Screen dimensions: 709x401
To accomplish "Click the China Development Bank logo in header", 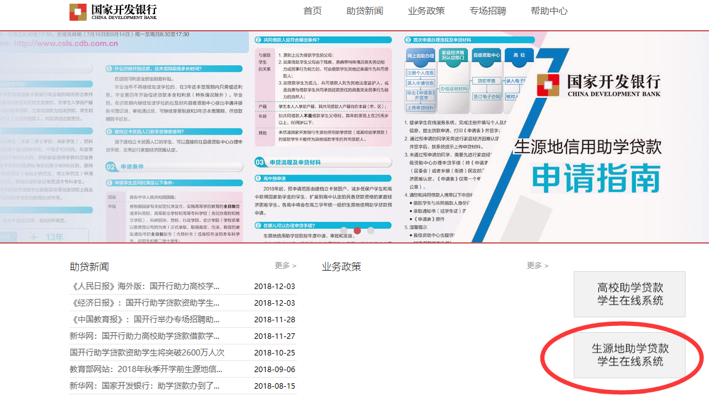I will pos(113,12).
